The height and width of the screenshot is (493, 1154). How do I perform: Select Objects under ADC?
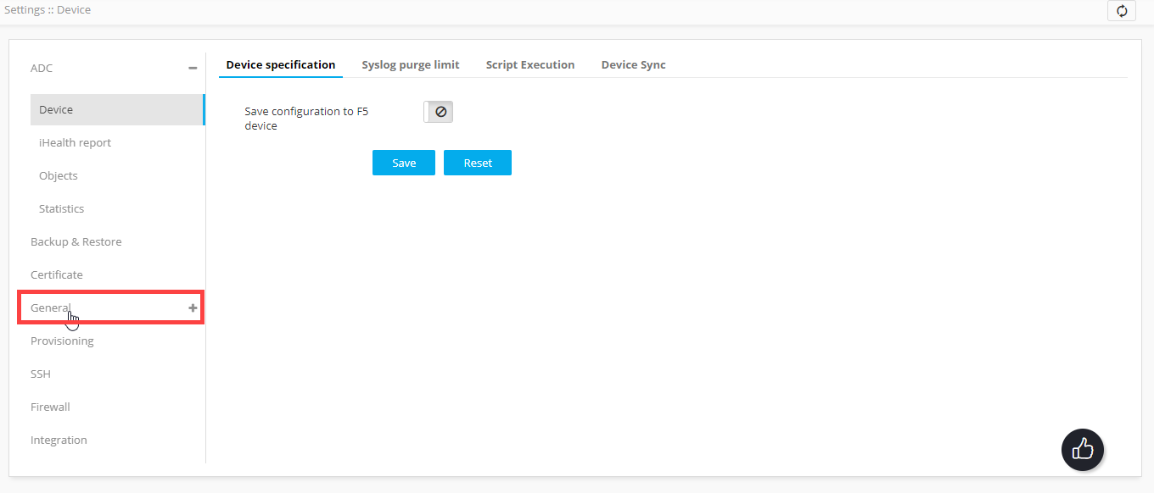tap(59, 176)
